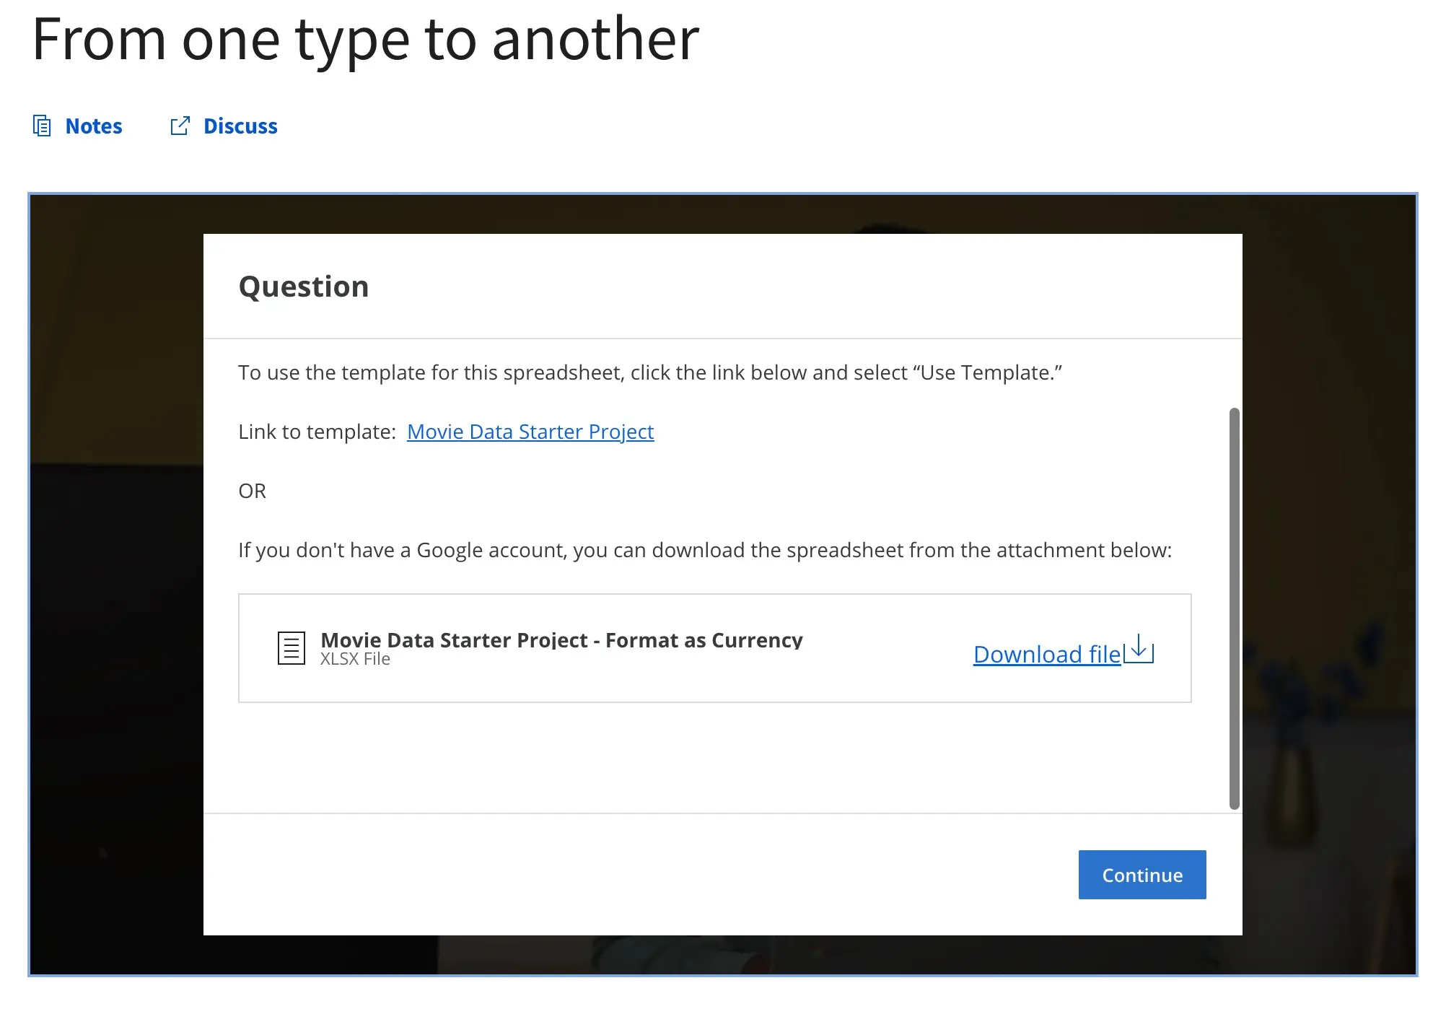Click the "Use Template" instruction sentence
The image size is (1446, 1009).
(649, 372)
